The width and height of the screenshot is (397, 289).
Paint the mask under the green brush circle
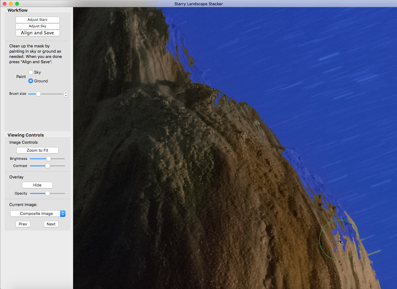339,240
